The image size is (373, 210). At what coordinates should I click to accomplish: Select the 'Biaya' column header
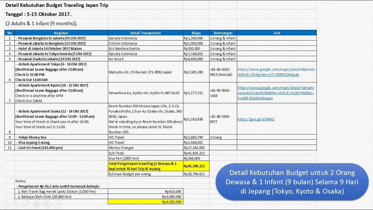[196, 33]
